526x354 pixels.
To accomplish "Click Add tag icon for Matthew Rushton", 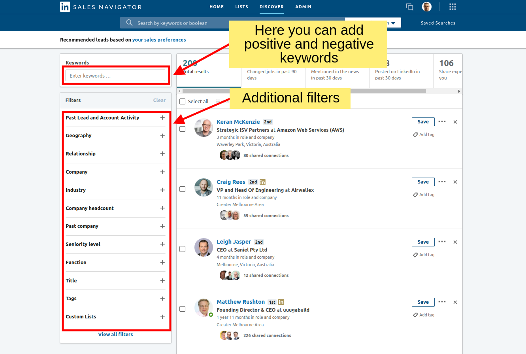I will point(415,315).
